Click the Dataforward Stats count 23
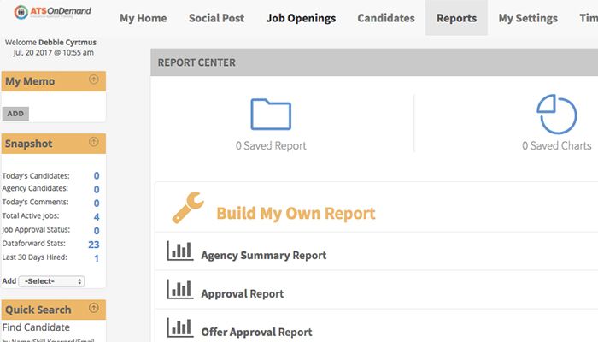Image resolution: width=598 pixels, height=342 pixels. pyautogui.click(x=94, y=245)
